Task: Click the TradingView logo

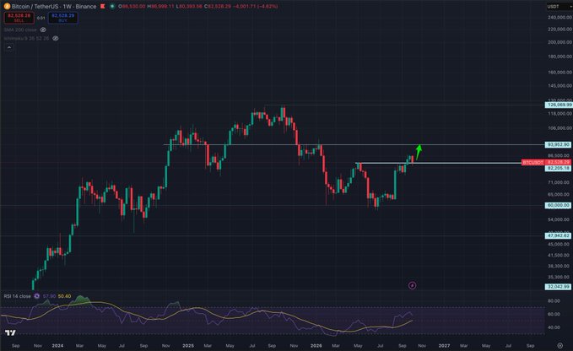Action: point(10,332)
